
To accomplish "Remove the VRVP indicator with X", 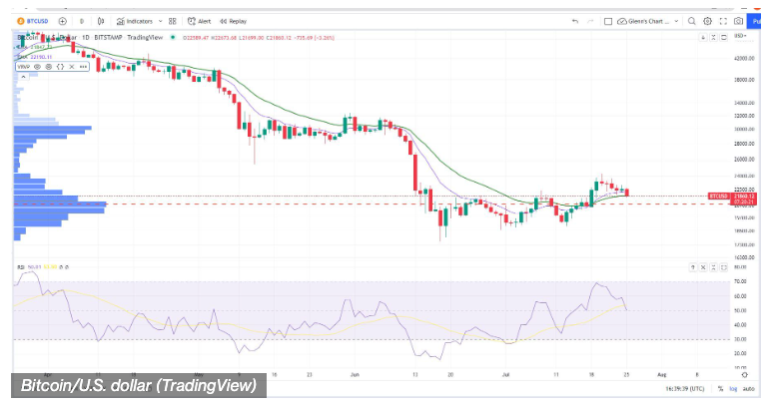I will click(x=72, y=67).
